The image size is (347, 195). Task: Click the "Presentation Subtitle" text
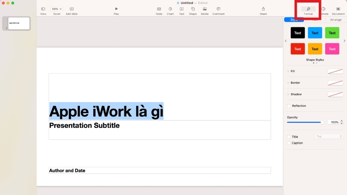pyautogui.click(x=84, y=125)
